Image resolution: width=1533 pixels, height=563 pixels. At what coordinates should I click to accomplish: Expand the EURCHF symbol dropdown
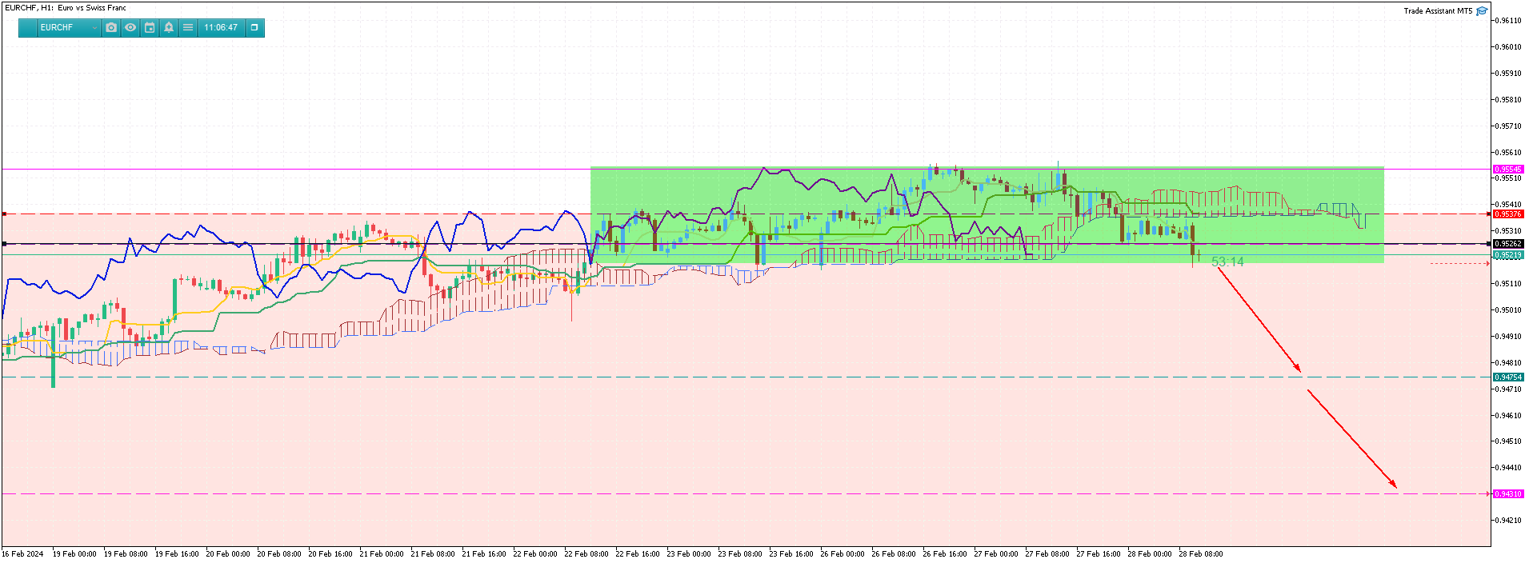94,28
